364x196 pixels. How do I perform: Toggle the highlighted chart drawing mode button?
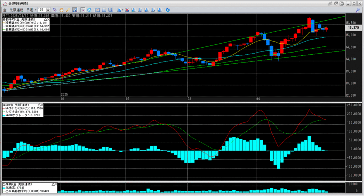click(x=74, y=10)
